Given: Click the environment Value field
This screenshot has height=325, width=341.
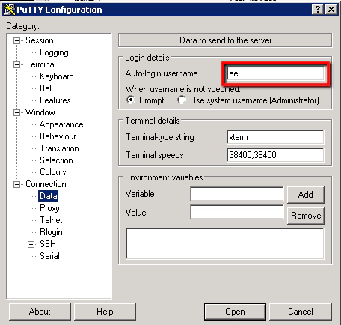Looking at the screenshot, I should [x=237, y=213].
